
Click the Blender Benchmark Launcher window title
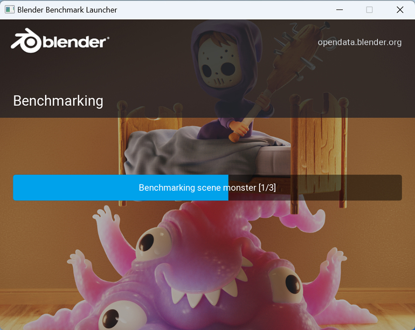(67, 10)
